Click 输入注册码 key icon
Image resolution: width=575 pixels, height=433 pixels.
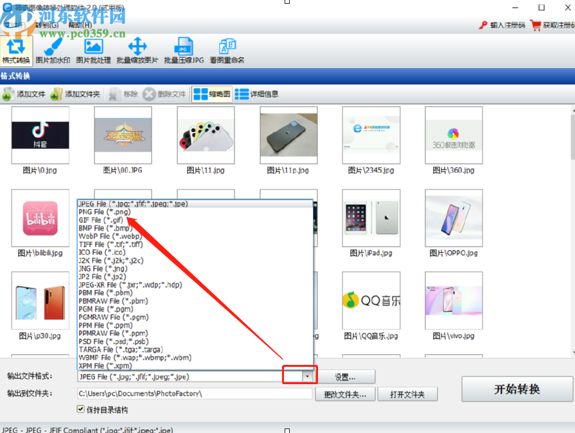483,25
